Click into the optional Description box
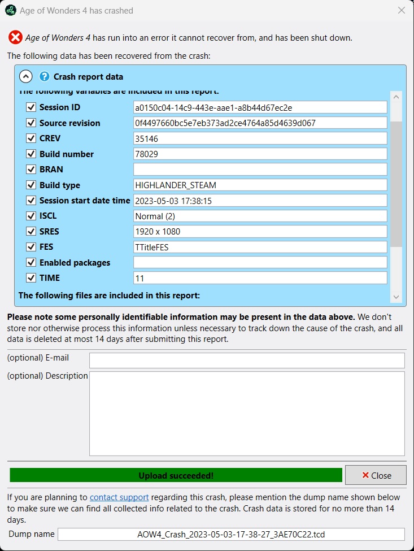414x551 pixels. (x=247, y=413)
